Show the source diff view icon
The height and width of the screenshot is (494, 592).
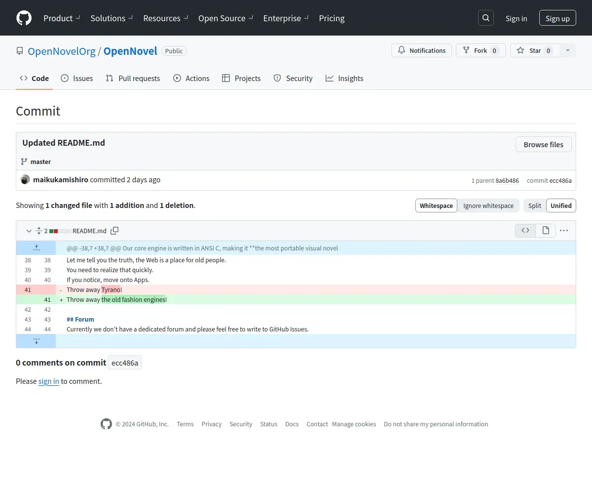(525, 230)
